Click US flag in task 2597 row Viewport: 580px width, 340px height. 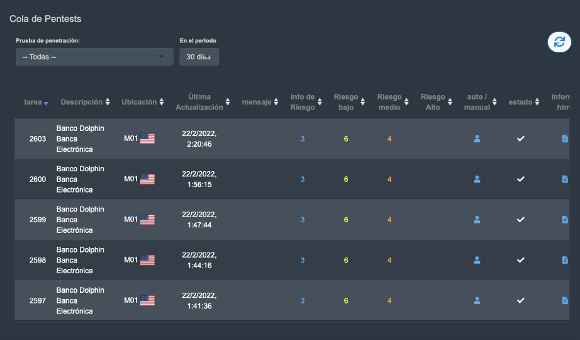click(x=147, y=300)
